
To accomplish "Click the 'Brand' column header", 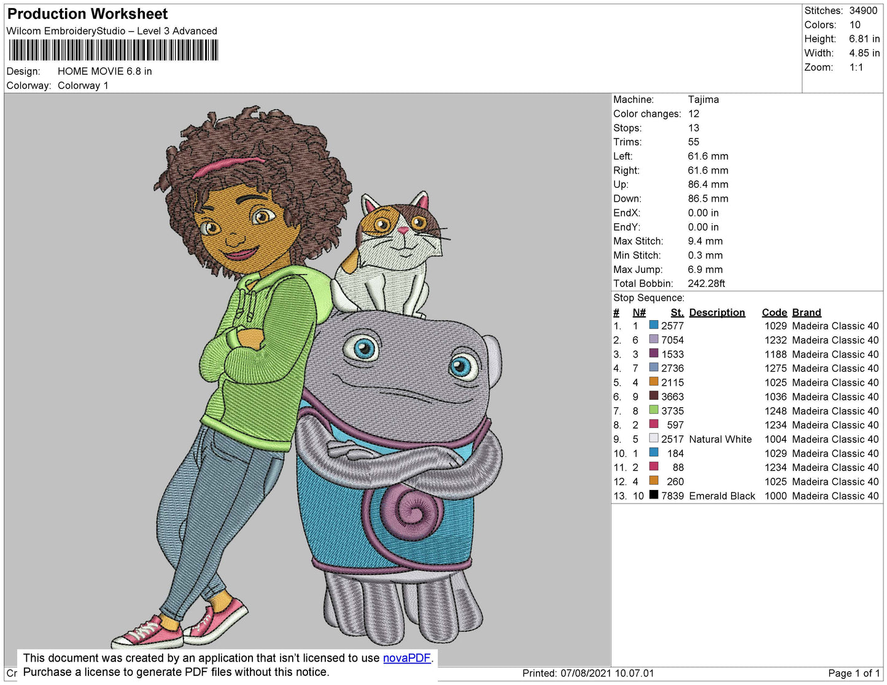I will click(x=807, y=312).
